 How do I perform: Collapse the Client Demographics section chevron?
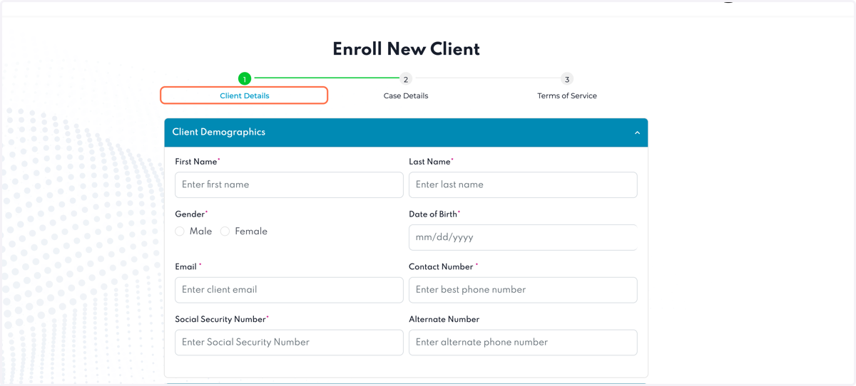tap(637, 132)
